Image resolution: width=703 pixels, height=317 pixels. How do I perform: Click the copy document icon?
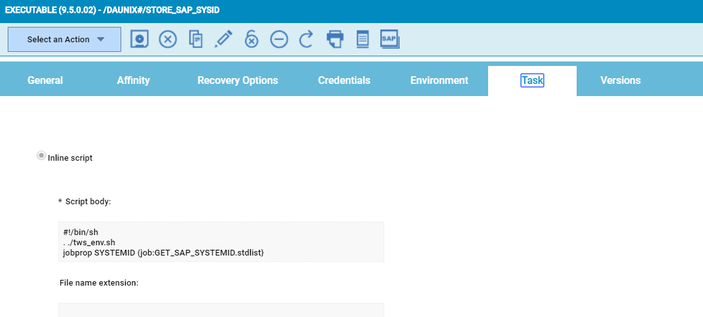(196, 39)
